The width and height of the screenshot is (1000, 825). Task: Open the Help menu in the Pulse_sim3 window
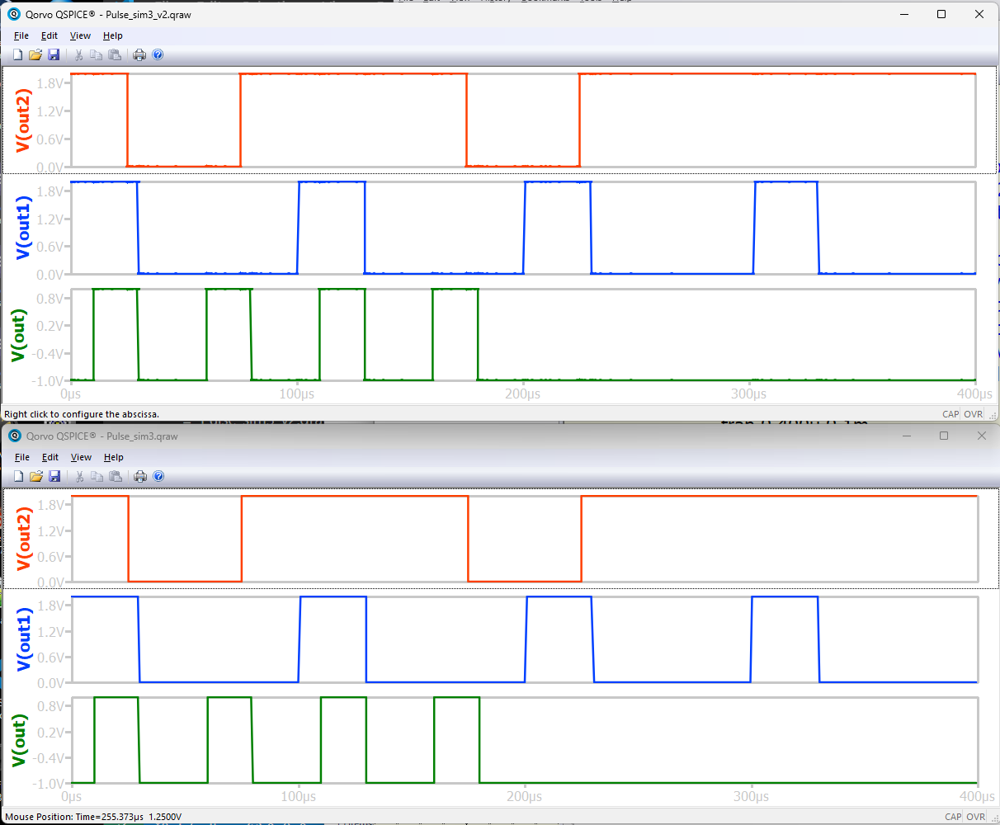[x=114, y=457]
